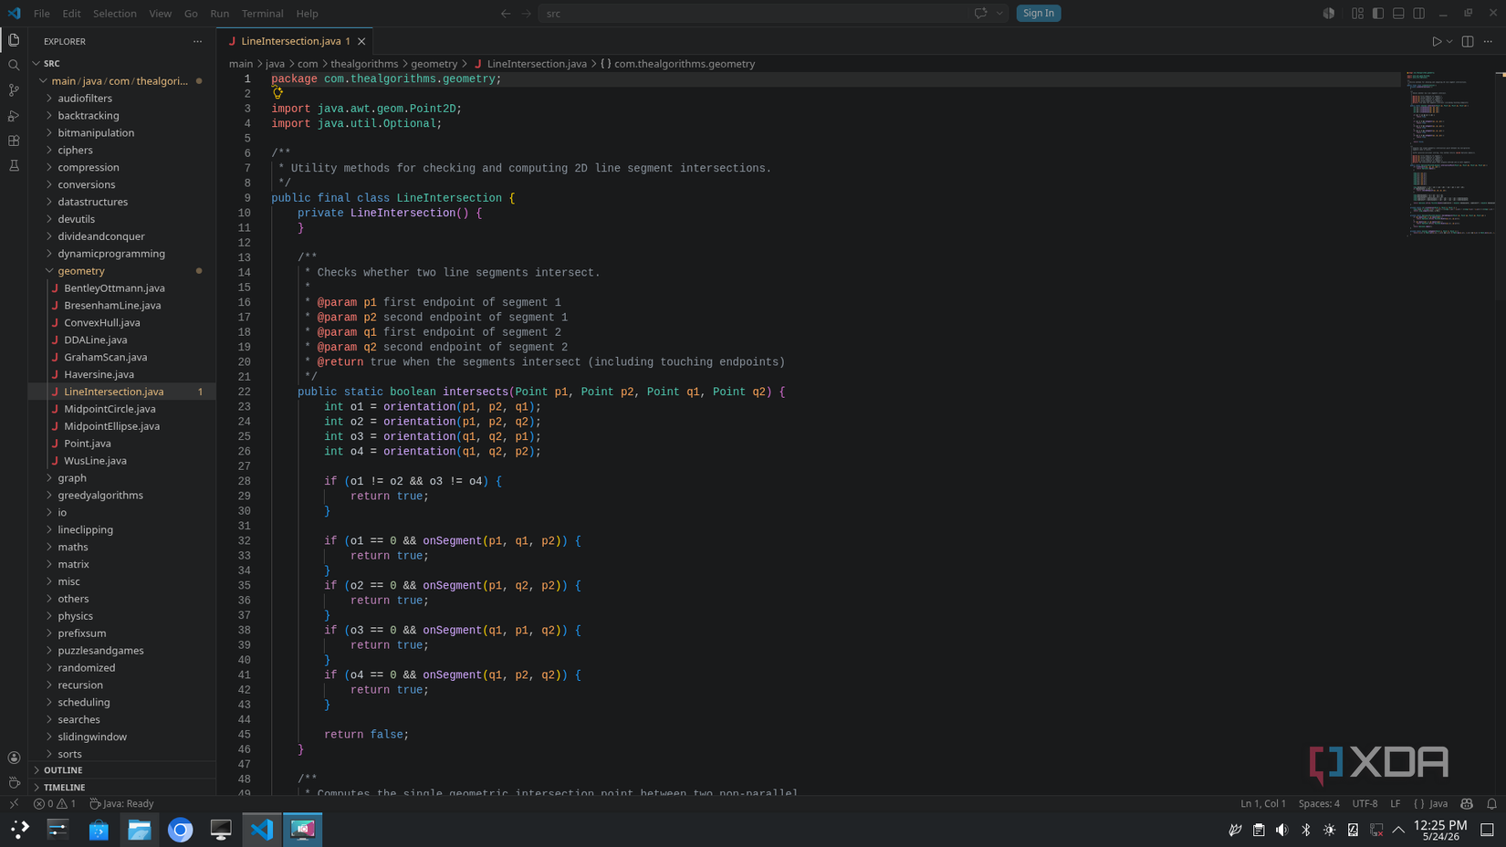Click the Sign In button
This screenshot has height=847, width=1506.
1039,14
